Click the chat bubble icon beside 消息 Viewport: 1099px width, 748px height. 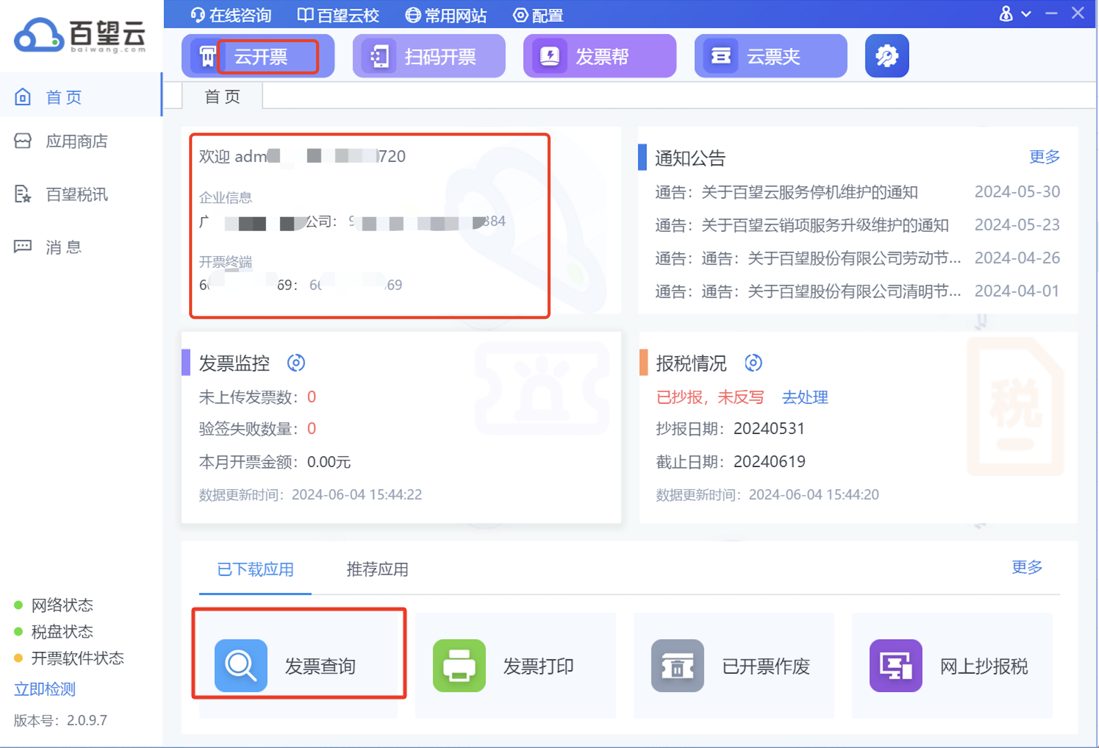pos(23,246)
